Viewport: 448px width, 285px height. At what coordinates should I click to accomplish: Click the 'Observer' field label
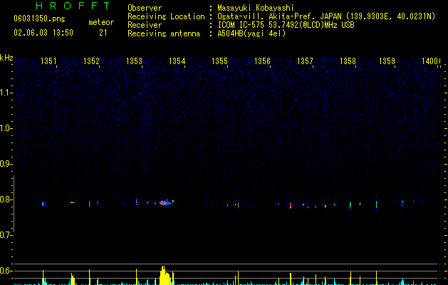coord(145,8)
